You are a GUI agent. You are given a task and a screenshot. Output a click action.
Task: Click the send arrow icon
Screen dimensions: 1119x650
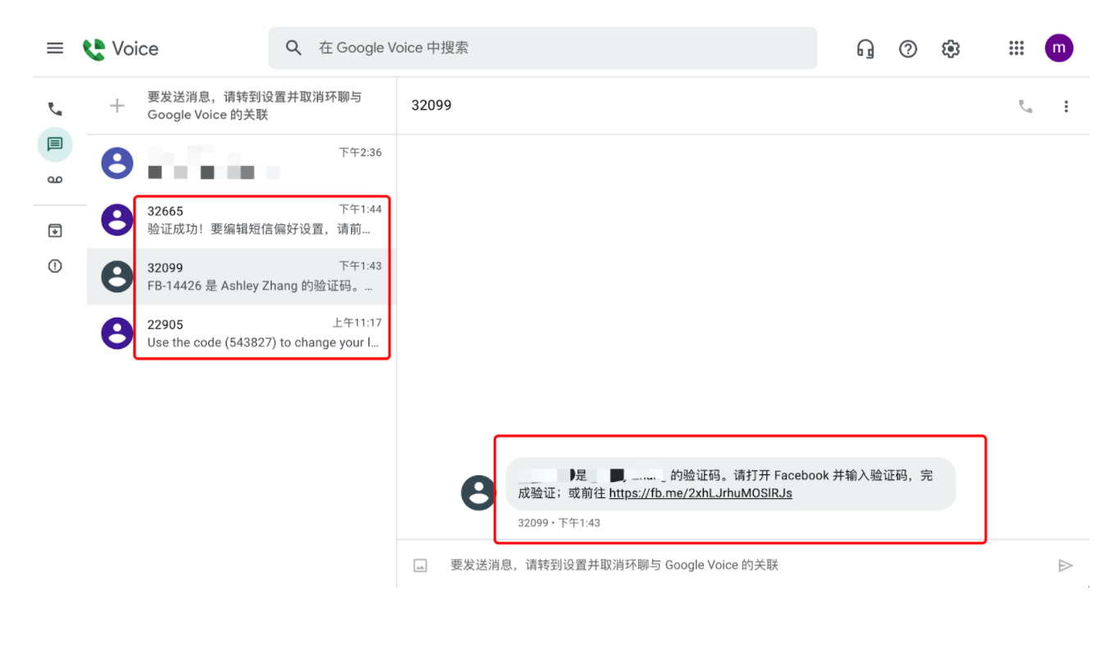(1065, 565)
